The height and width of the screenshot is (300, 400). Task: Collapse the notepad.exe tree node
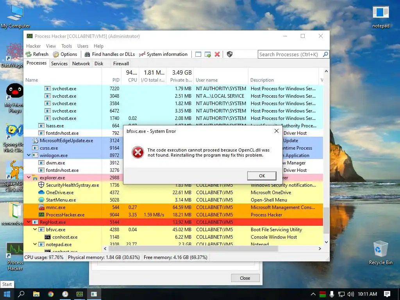(35, 244)
